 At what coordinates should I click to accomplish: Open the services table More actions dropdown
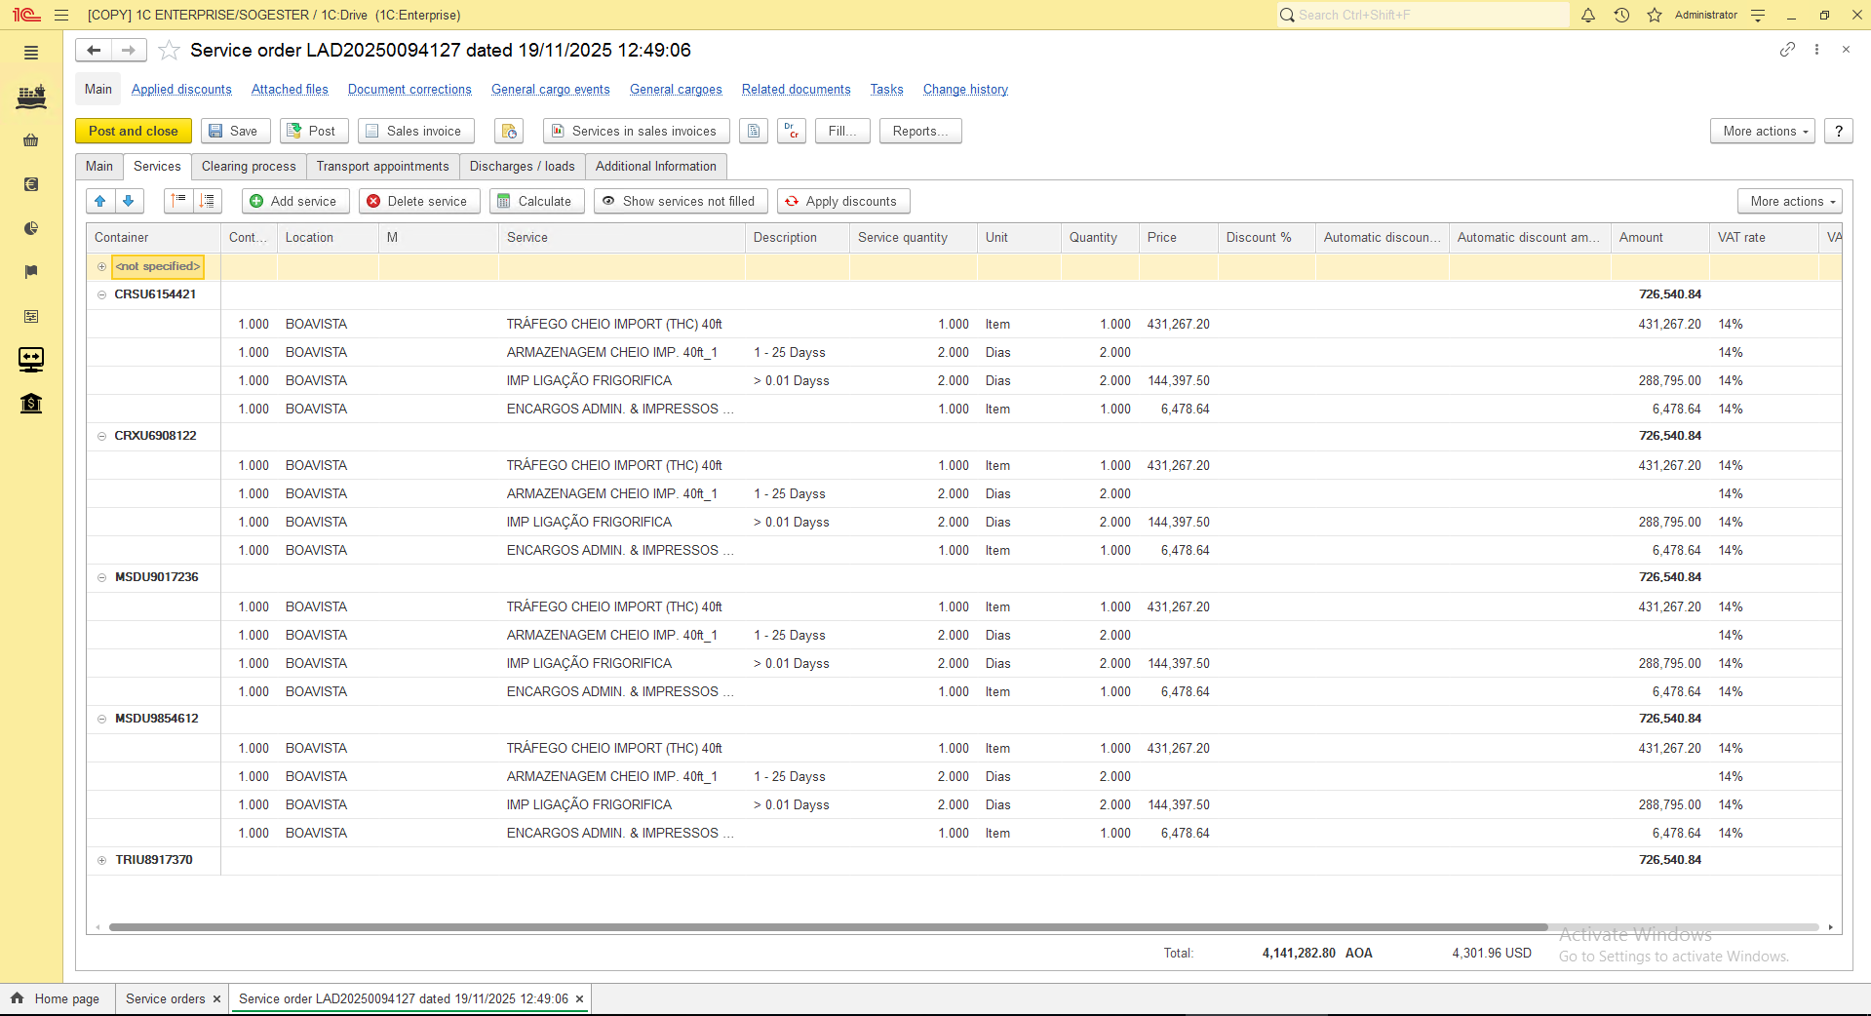pos(1790,201)
